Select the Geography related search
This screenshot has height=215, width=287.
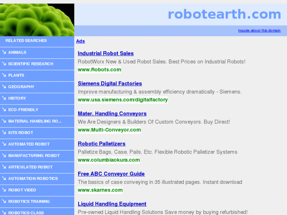pos(21,87)
